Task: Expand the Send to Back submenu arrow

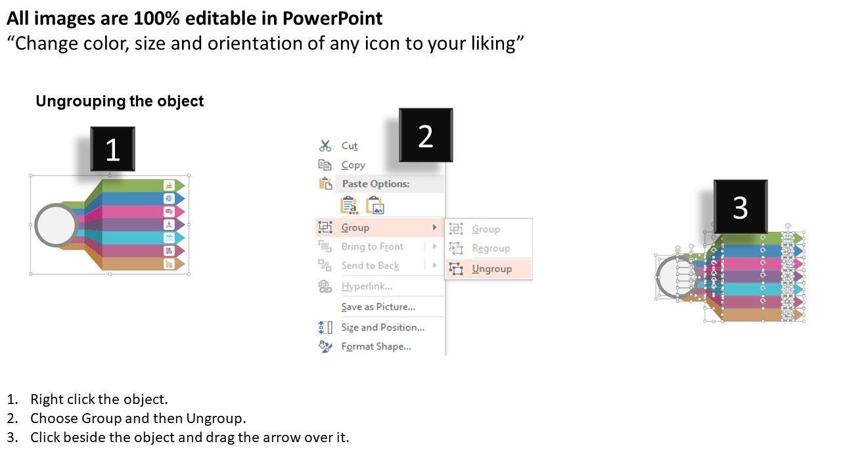Action: point(434,265)
